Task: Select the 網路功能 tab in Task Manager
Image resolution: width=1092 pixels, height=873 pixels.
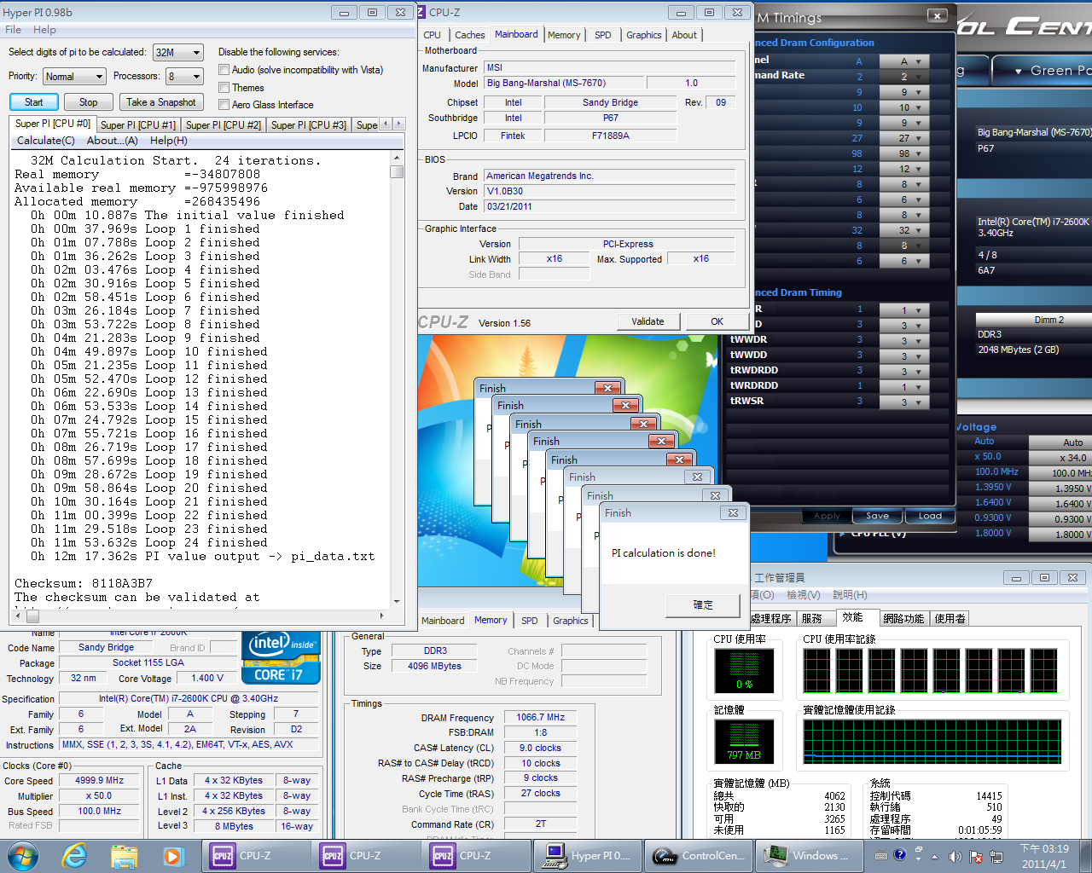Action: pyautogui.click(x=903, y=619)
